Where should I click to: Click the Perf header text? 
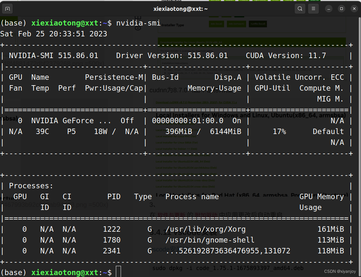click(x=67, y=88)
